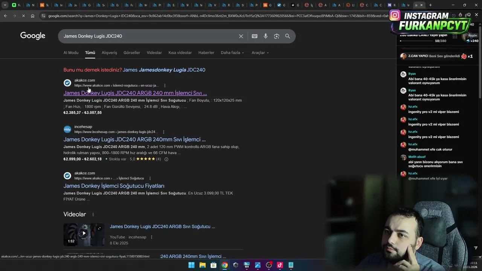The image size is (482, 271).
Task: Open the Haberler news tab
Action: tap(206, 53)
